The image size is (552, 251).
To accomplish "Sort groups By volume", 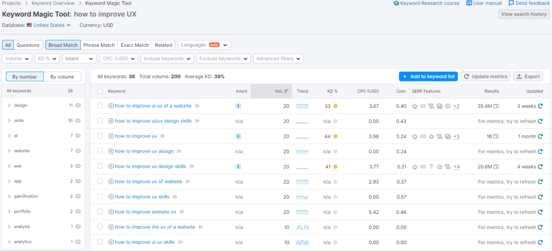I will coord(63,76).
